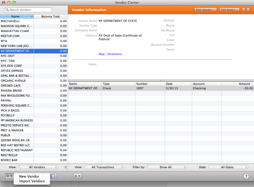Select MEETUP.COM vendor
The height and width of the screenshot is (187, 254).
34,36
